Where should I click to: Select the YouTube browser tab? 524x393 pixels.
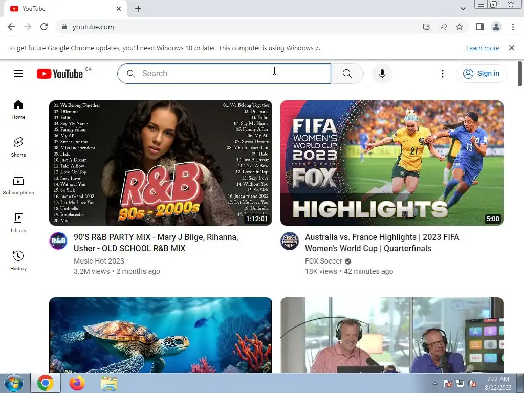tap(65, 9)
